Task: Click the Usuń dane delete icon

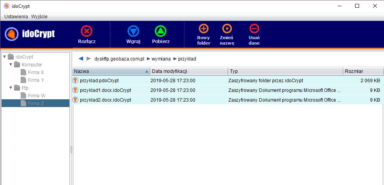Action: pos(254,29)
